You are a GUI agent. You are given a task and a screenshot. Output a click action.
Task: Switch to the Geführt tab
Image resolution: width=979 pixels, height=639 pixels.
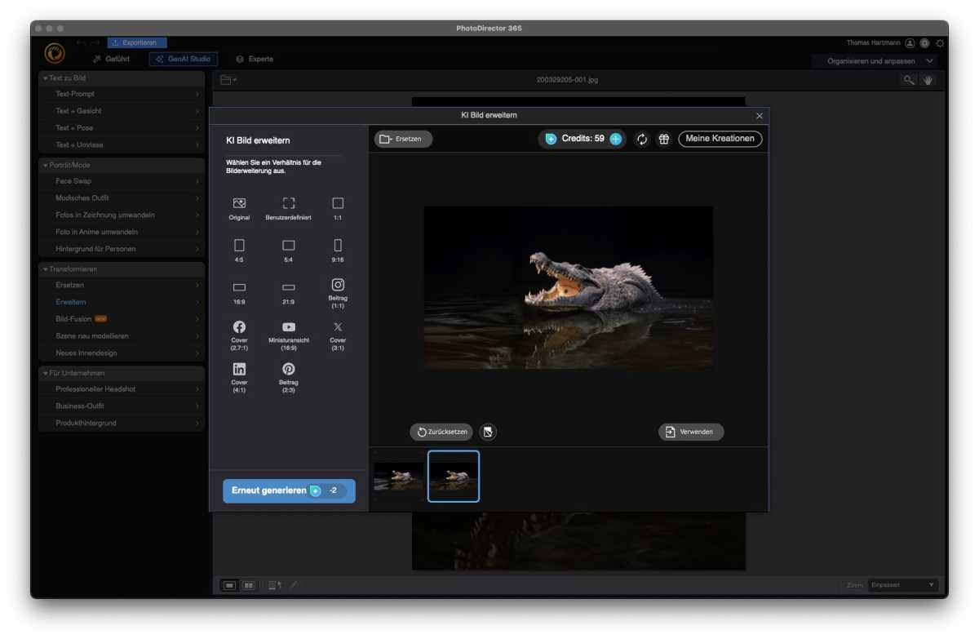(x=111, y=60)
